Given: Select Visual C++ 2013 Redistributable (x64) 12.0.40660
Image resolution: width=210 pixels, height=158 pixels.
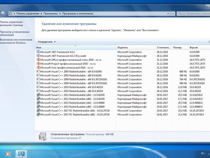Looking at the screenshot, I should [122, 103].
